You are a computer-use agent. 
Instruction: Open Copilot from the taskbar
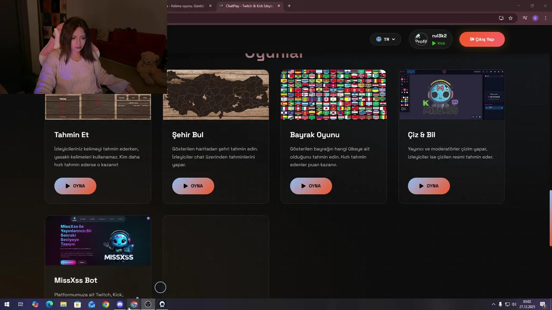tap(35, 304)
